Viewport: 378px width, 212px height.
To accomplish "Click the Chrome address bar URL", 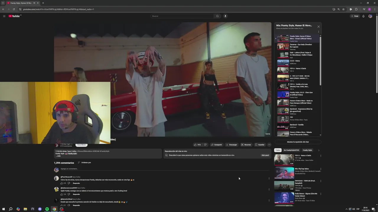I will [x=58, y=9].
